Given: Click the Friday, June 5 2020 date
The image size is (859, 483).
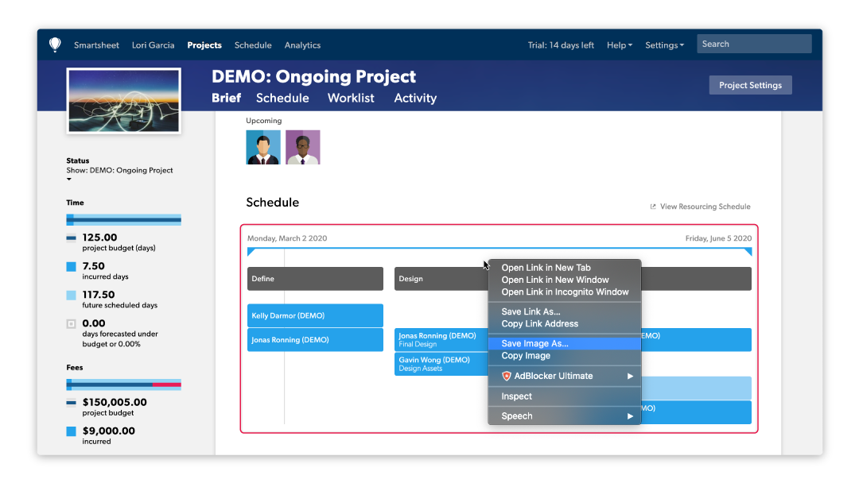Looking at the screenshot, I should point(718,238).
